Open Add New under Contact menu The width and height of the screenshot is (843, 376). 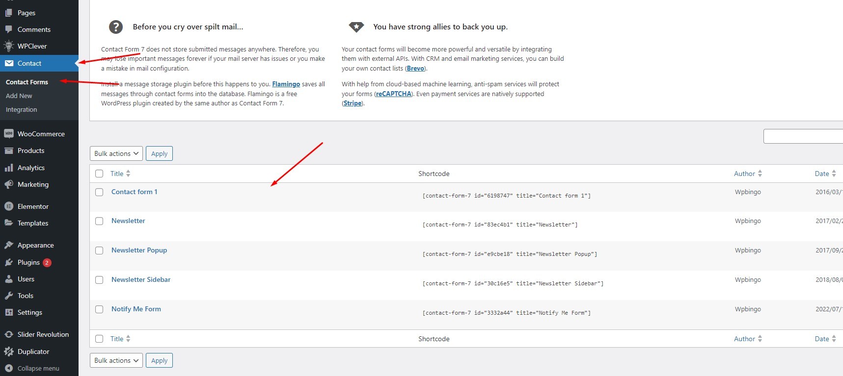click(x=19, y=96)
